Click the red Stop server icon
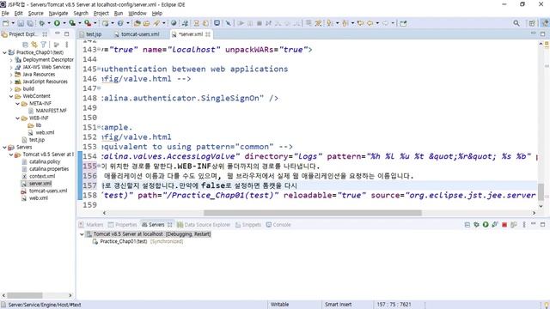 pos(504,225)
